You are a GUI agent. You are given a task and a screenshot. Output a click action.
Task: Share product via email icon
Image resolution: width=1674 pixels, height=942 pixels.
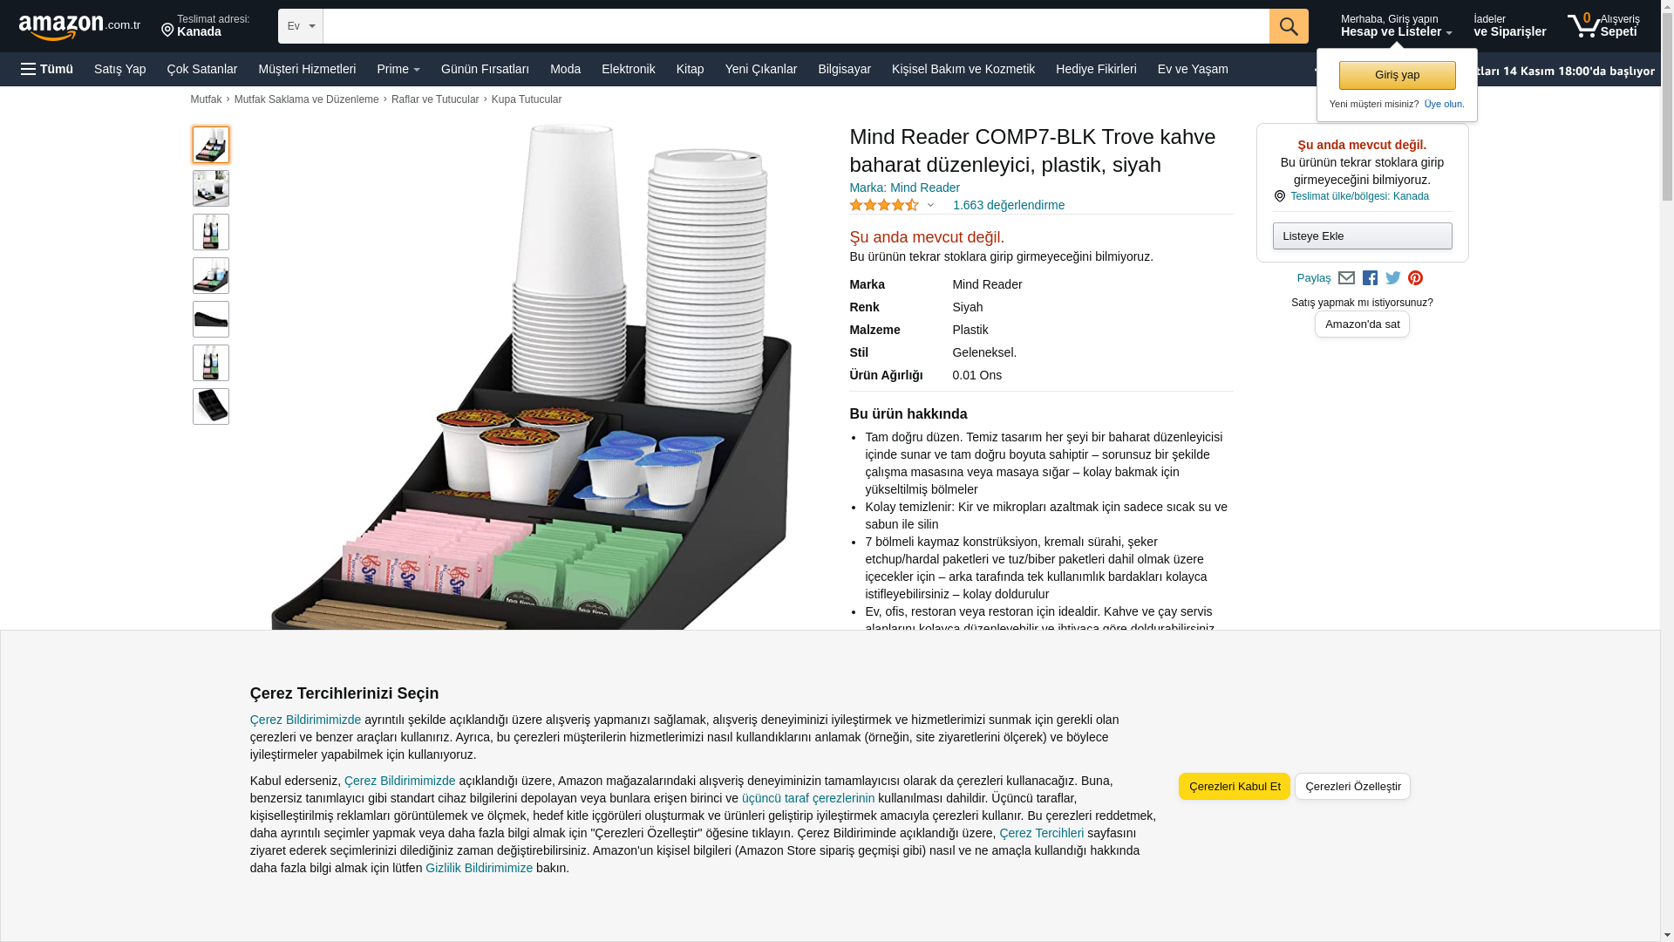click(1346, 278)
